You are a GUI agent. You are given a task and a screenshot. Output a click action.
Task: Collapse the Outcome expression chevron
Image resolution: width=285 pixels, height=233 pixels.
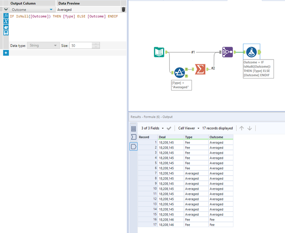(x=6, y=10)
